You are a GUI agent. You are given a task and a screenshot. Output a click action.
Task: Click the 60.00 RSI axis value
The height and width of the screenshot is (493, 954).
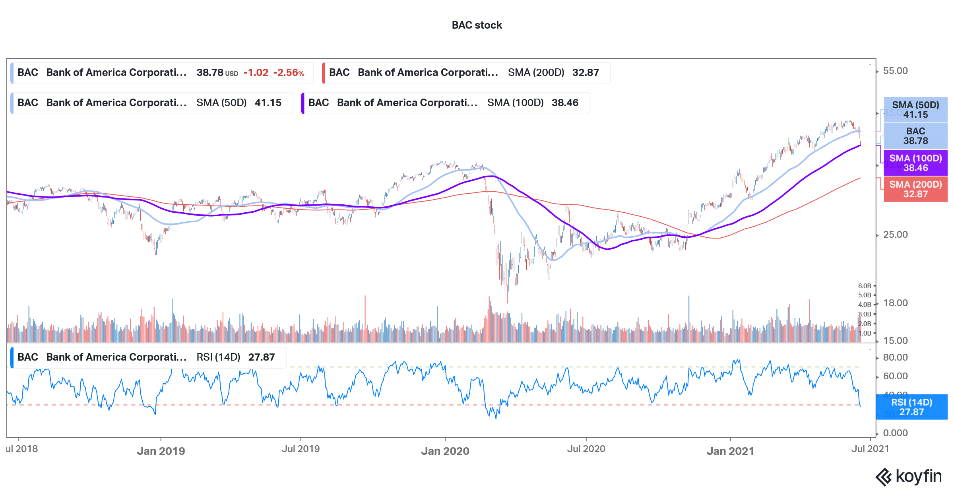point(895,376)
